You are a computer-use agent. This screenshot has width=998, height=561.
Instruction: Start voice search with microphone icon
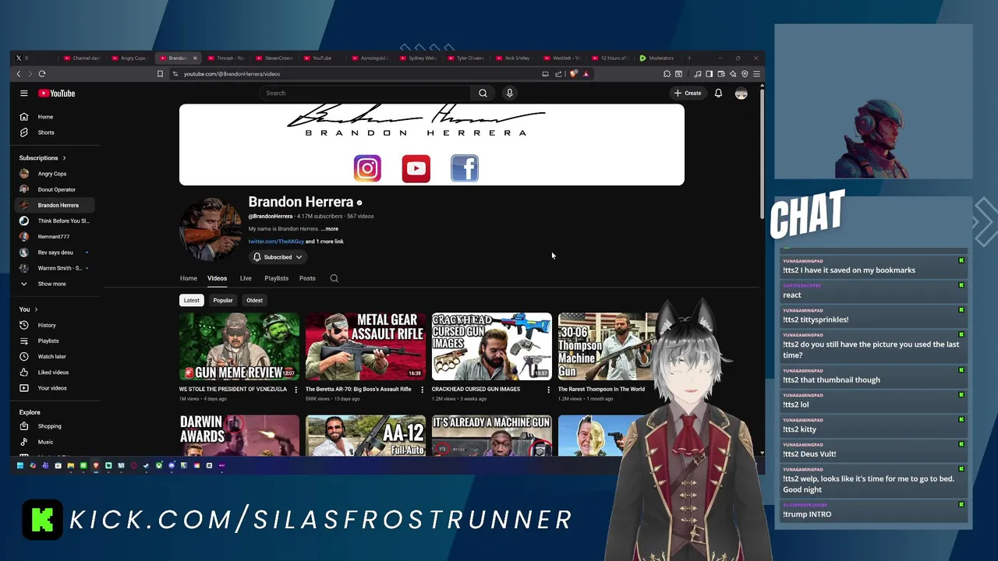509,93
